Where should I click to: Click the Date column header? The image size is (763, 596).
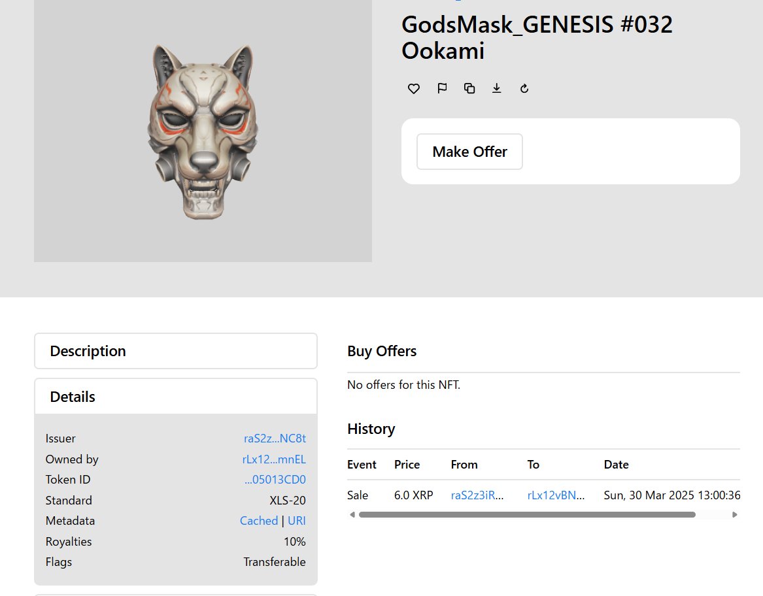616,465
